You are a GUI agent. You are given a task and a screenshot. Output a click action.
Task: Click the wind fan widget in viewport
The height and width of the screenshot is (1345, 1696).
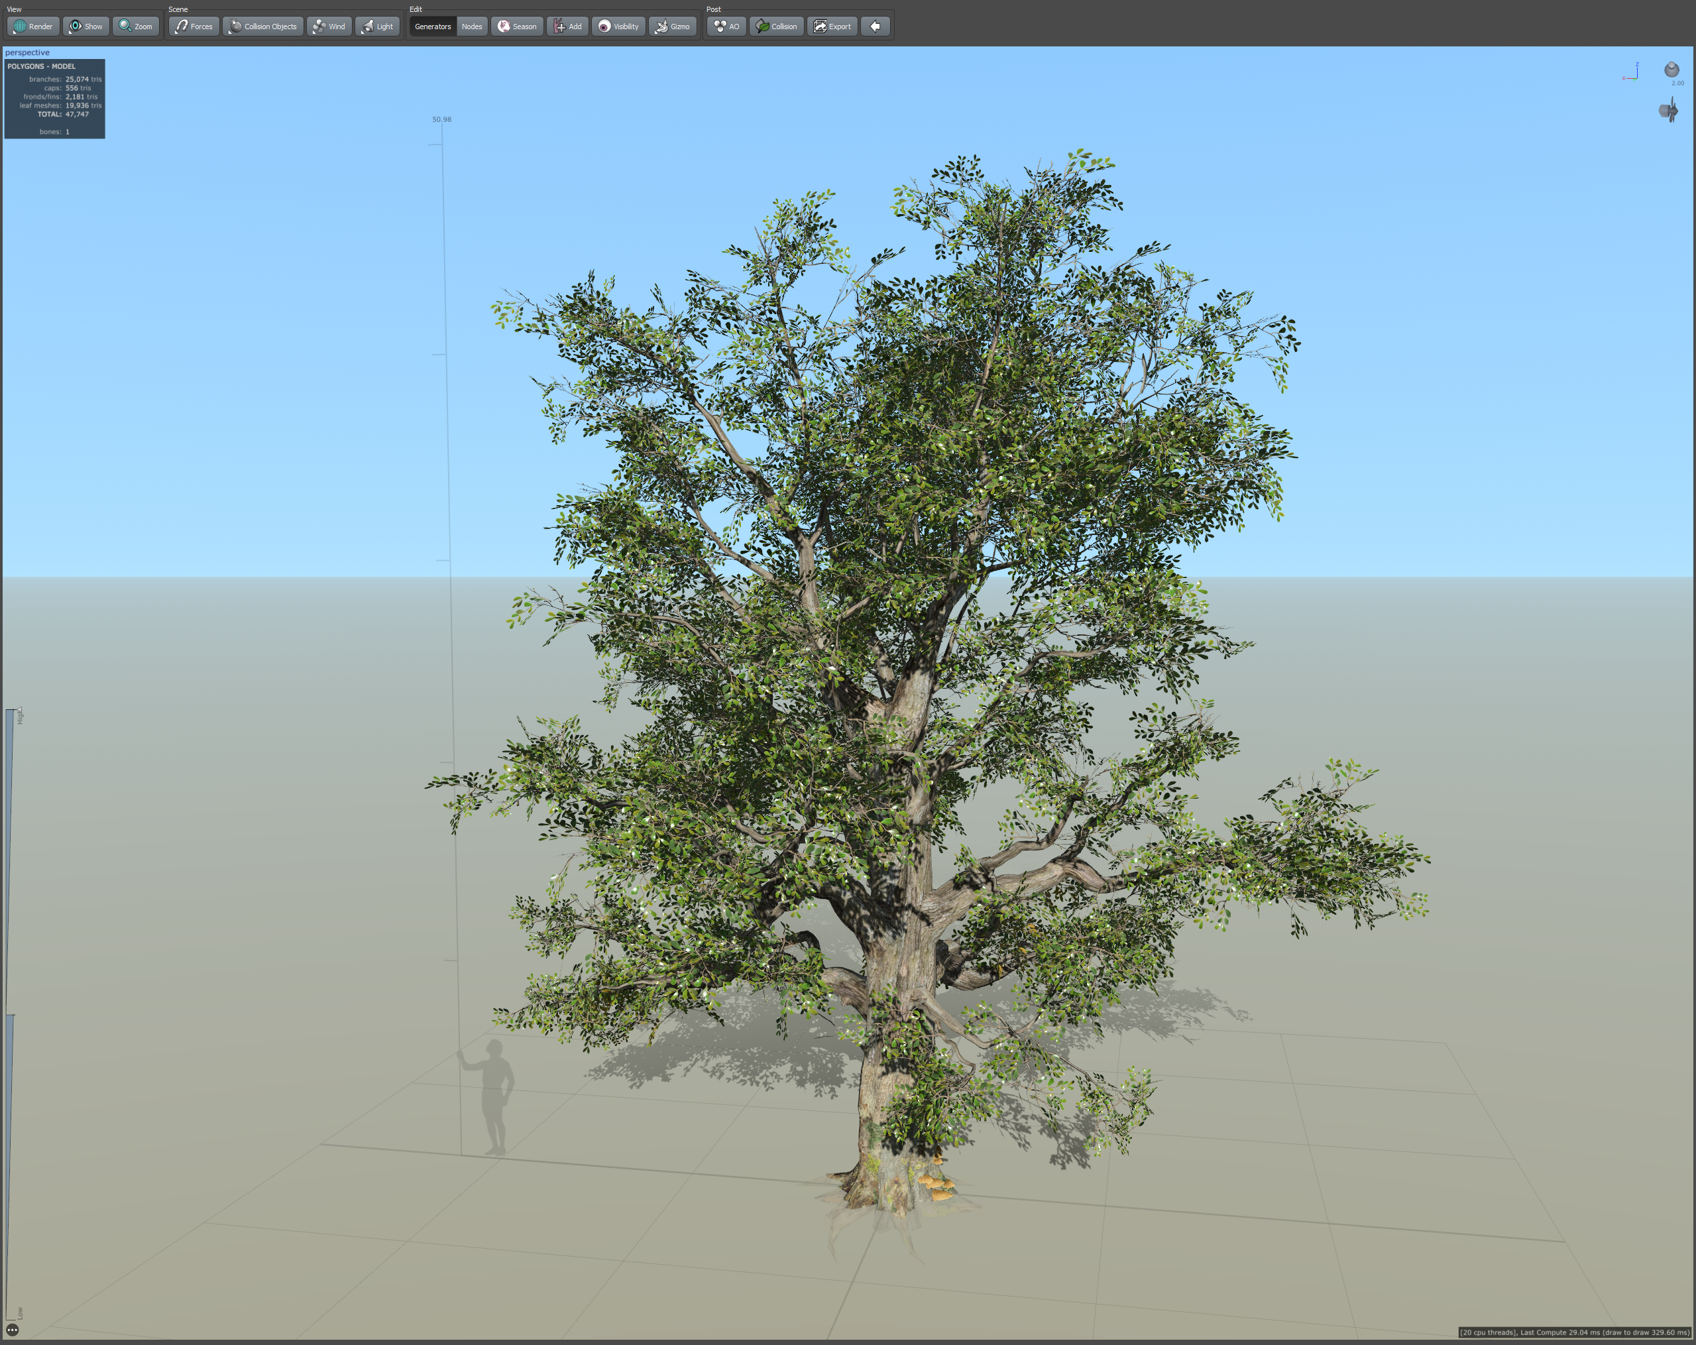(1668, 110)
